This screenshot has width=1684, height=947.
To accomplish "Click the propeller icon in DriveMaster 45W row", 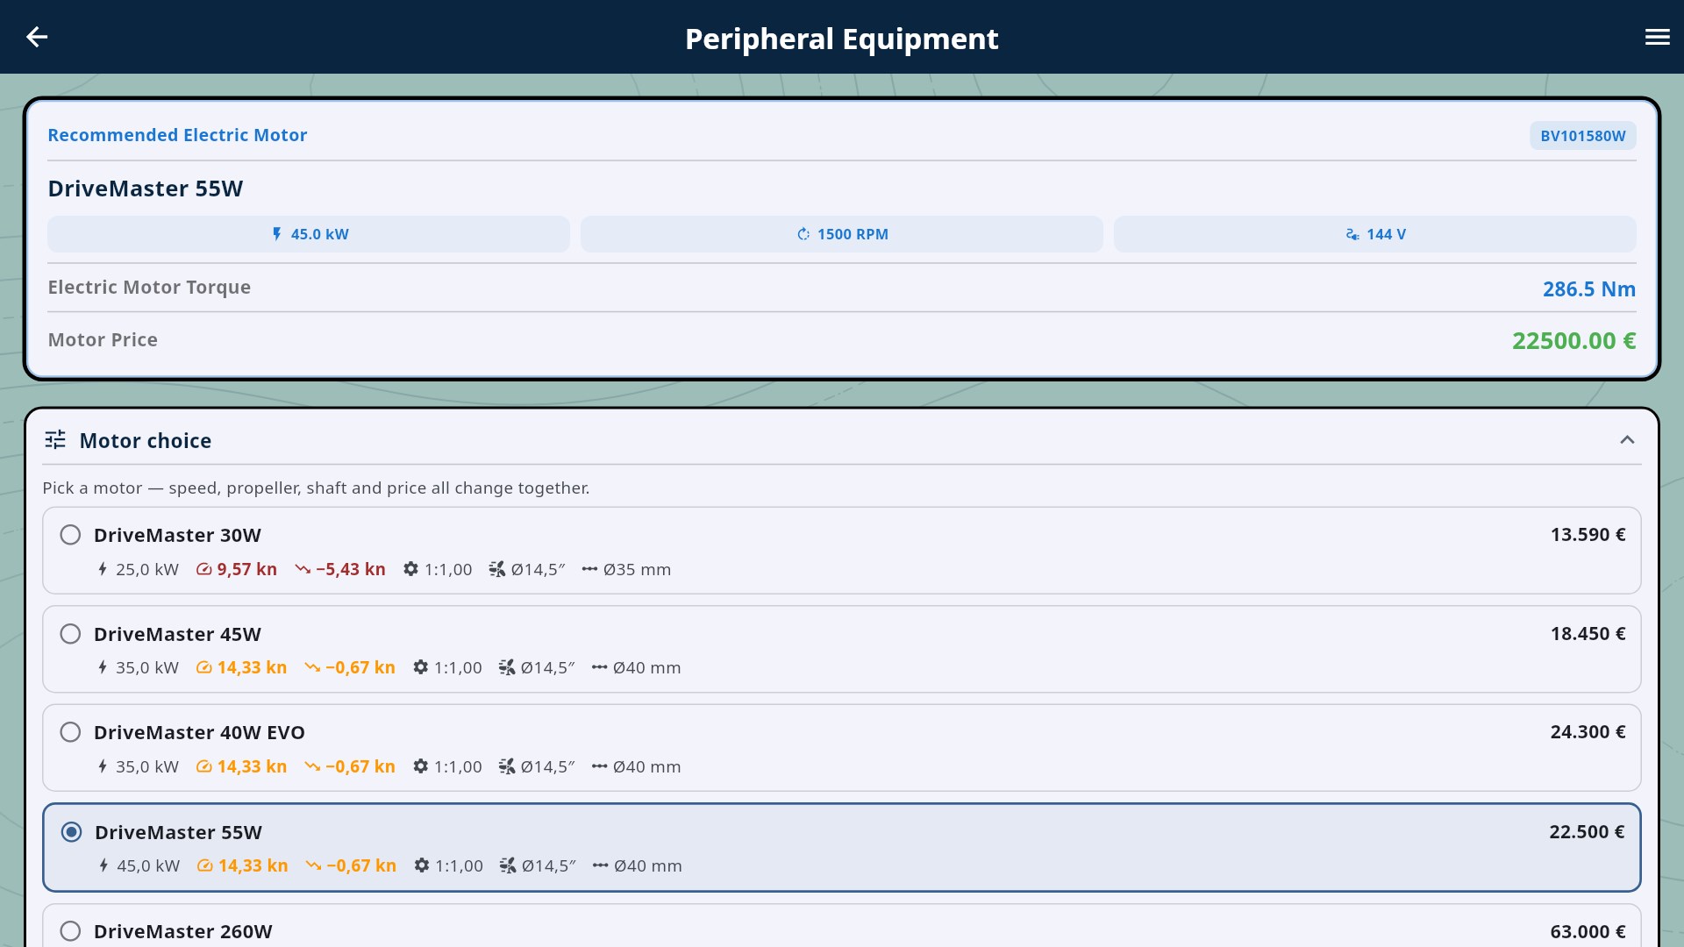I will click(507, 667).
